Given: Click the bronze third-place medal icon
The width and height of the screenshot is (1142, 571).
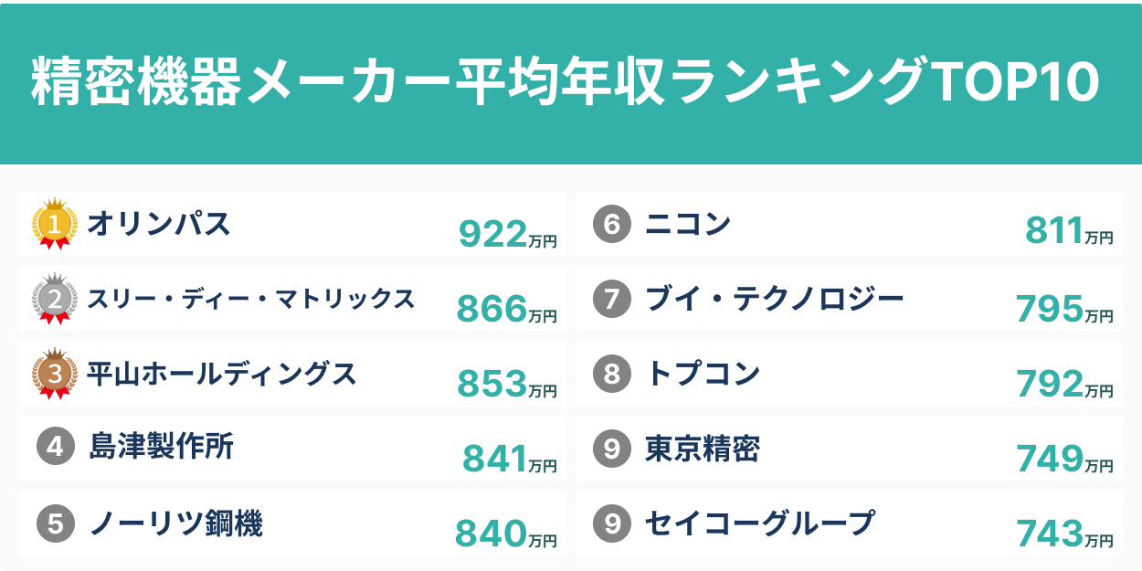Looking at the screenshot, I should (x=54, y=374).
